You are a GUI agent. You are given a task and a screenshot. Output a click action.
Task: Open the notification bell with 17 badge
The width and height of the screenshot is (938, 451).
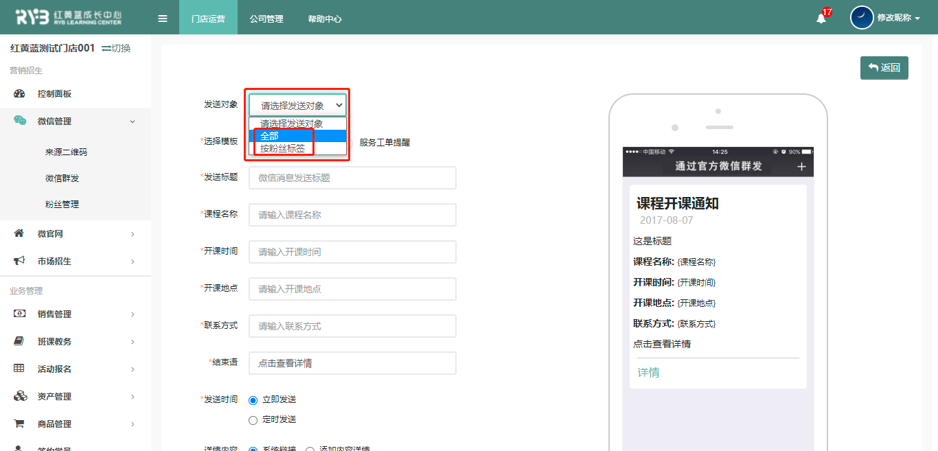[821, 19]
